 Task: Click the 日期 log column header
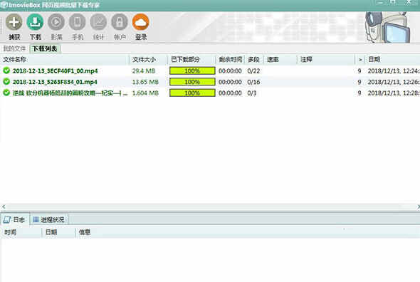click(x=58, y=232)
